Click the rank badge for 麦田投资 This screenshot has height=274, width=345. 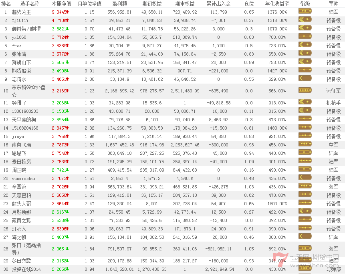tap(305, 161)
